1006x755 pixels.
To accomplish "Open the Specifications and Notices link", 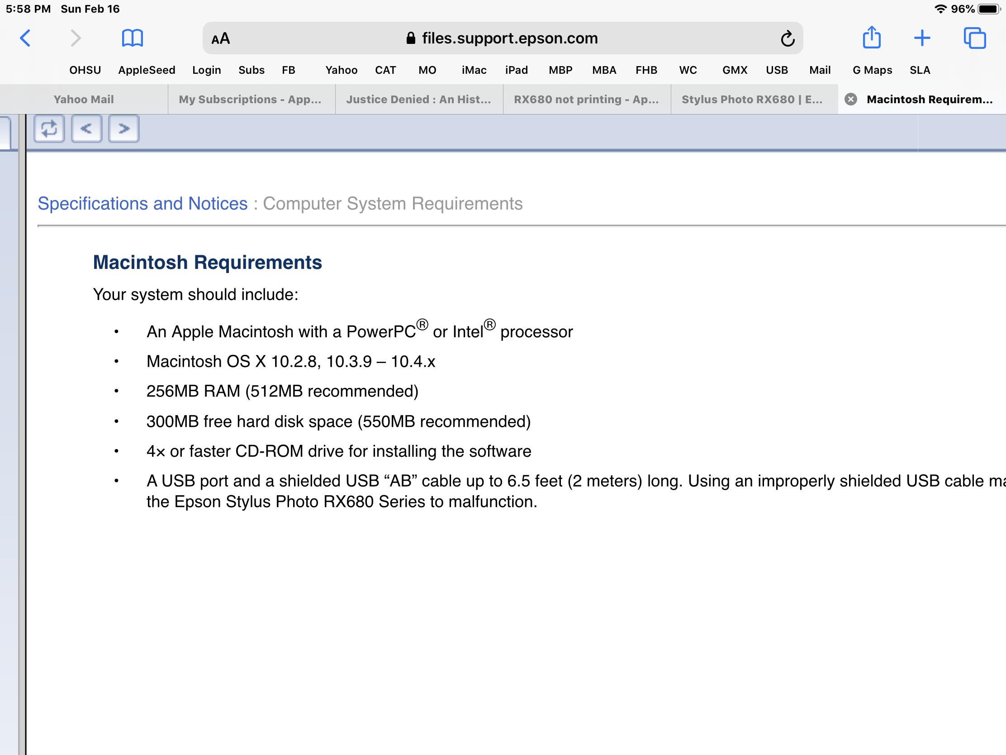I will click(x=142, y=203).
